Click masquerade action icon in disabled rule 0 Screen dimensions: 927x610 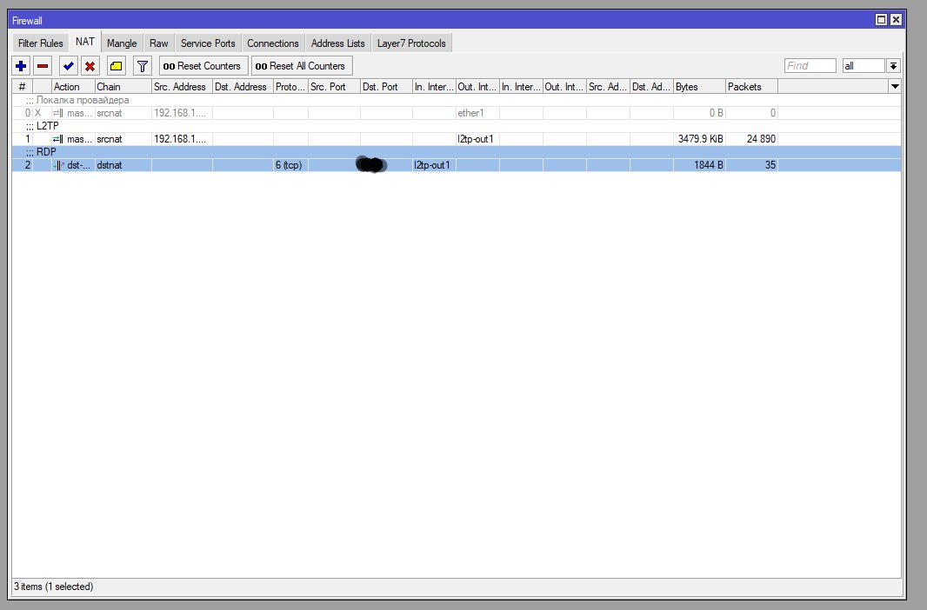[x=58, y=113]
